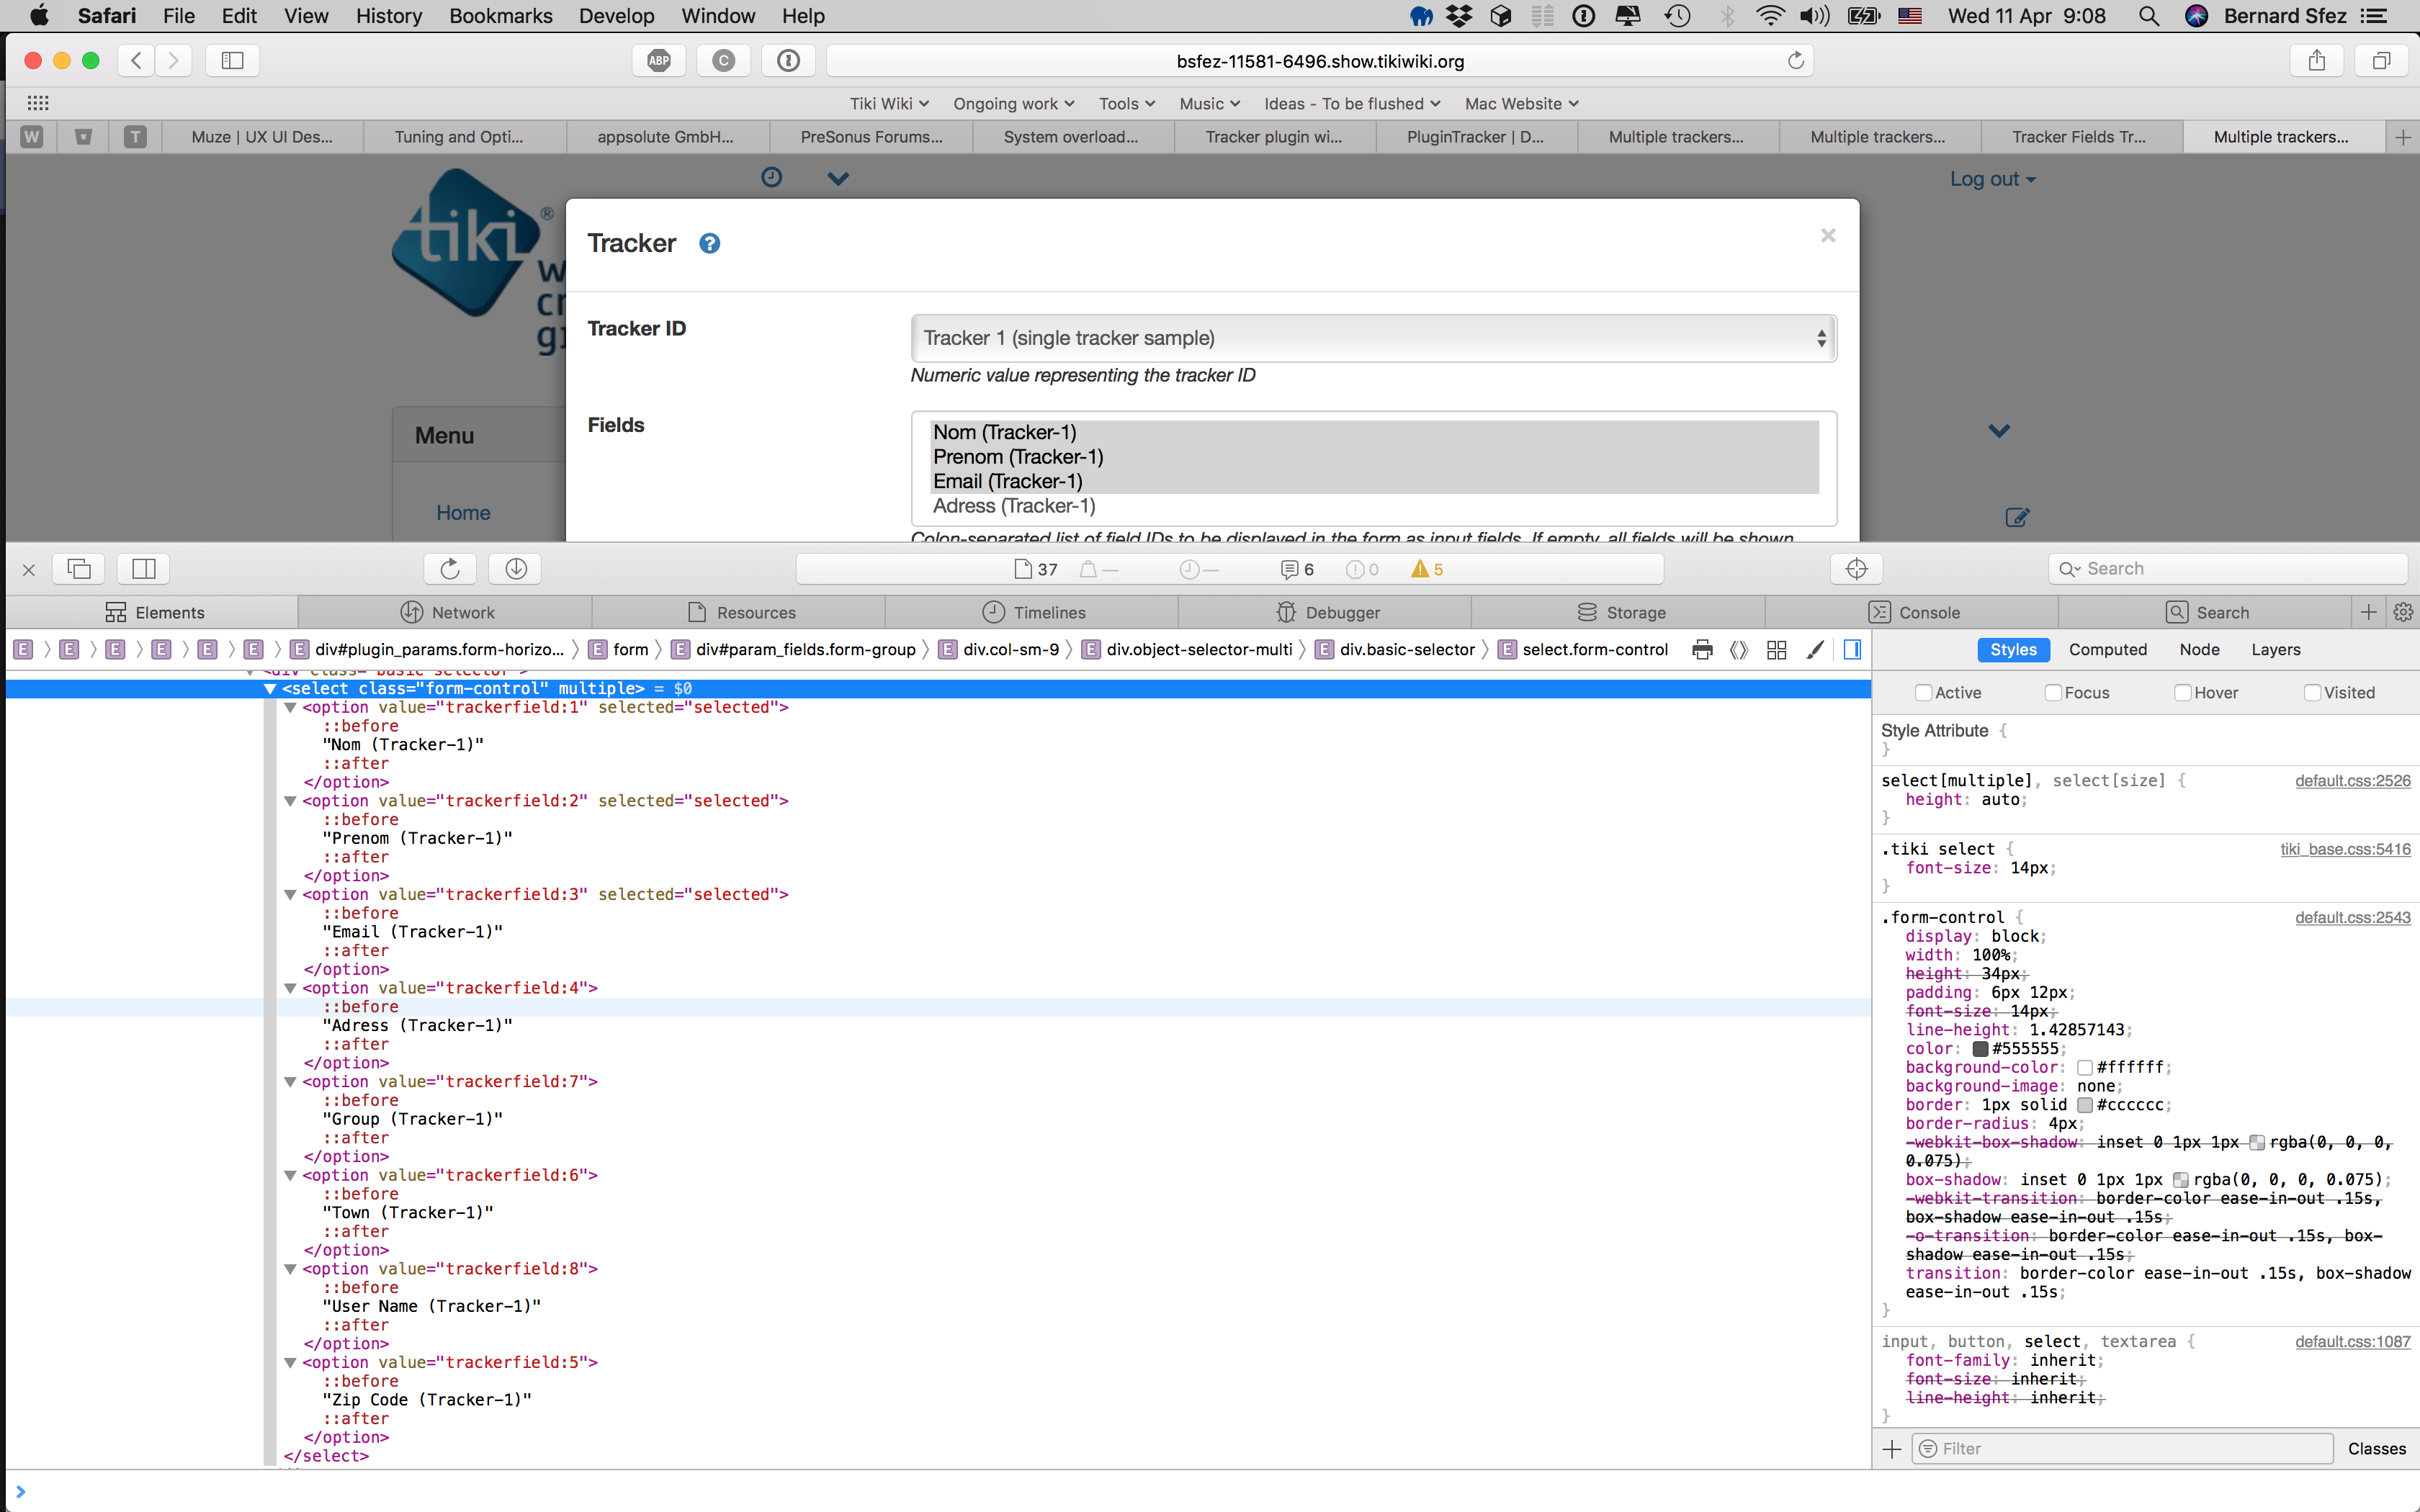Click the #555555 color swatch

[x=1979, y=1049]
